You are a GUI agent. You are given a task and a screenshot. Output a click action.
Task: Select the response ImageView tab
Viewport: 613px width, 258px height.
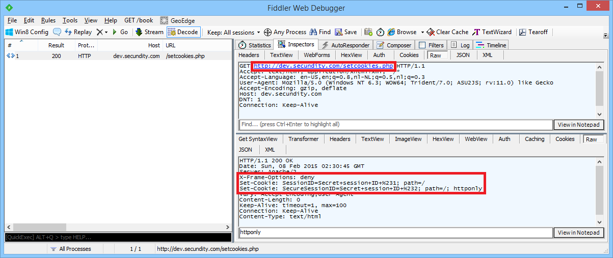point(408,139)
